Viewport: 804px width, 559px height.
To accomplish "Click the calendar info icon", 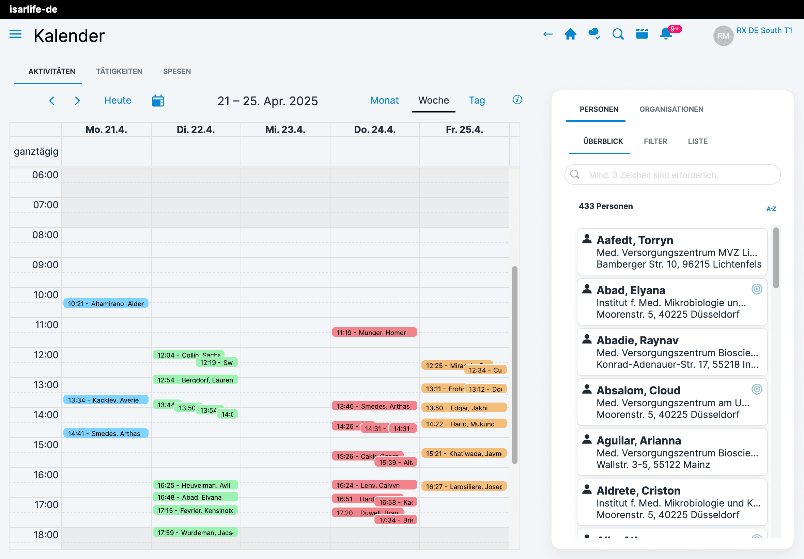I will pos(517,100).
